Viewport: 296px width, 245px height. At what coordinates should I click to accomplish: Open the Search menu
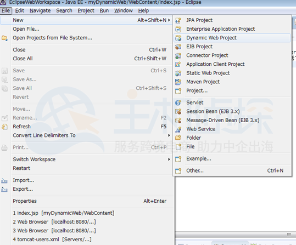pos(64,11)
